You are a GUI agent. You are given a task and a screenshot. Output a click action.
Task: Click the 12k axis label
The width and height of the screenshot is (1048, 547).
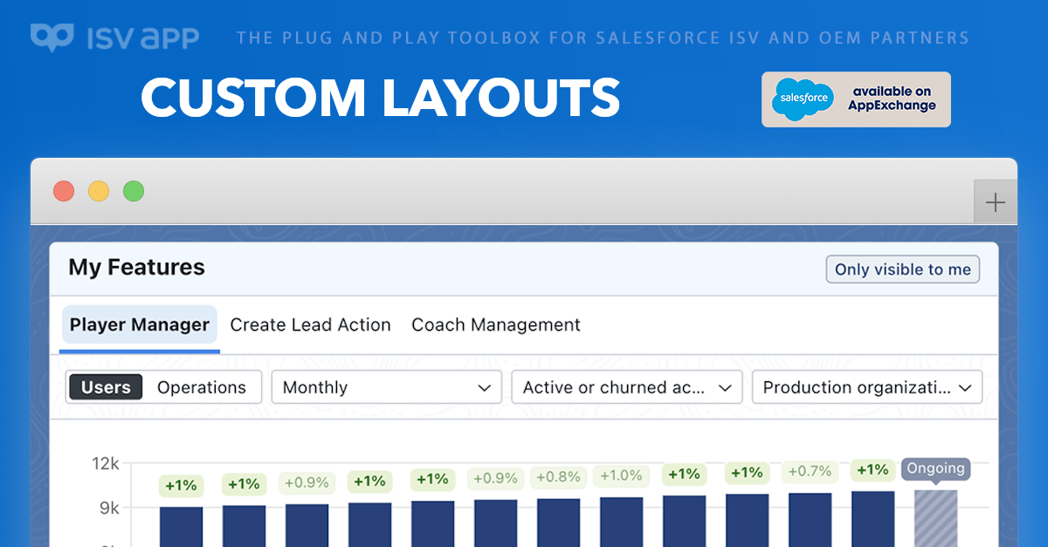pyautogui.click(x=105, y=463)
